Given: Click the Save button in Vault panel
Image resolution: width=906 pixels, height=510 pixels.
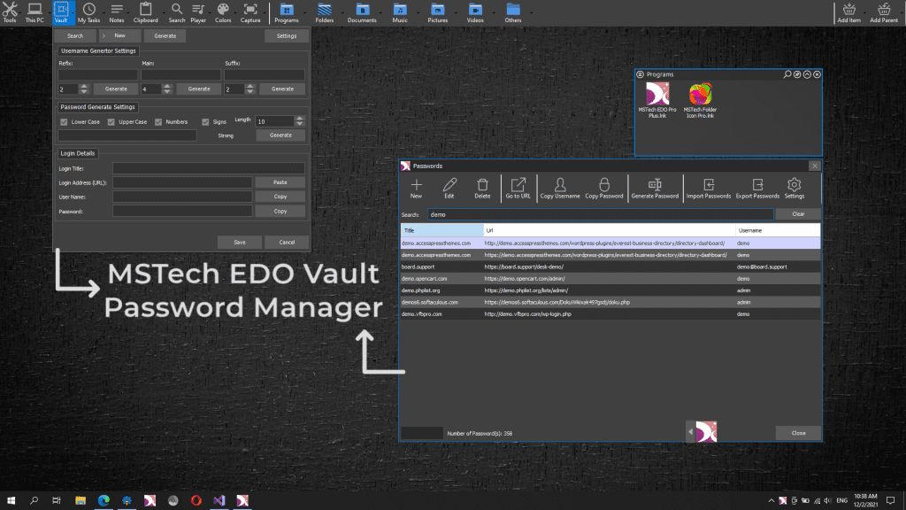Looking at the screenshot, I should point(240,242).
